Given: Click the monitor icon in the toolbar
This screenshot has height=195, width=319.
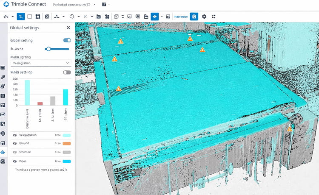Looking at the screenshot, I should (129, 17).
